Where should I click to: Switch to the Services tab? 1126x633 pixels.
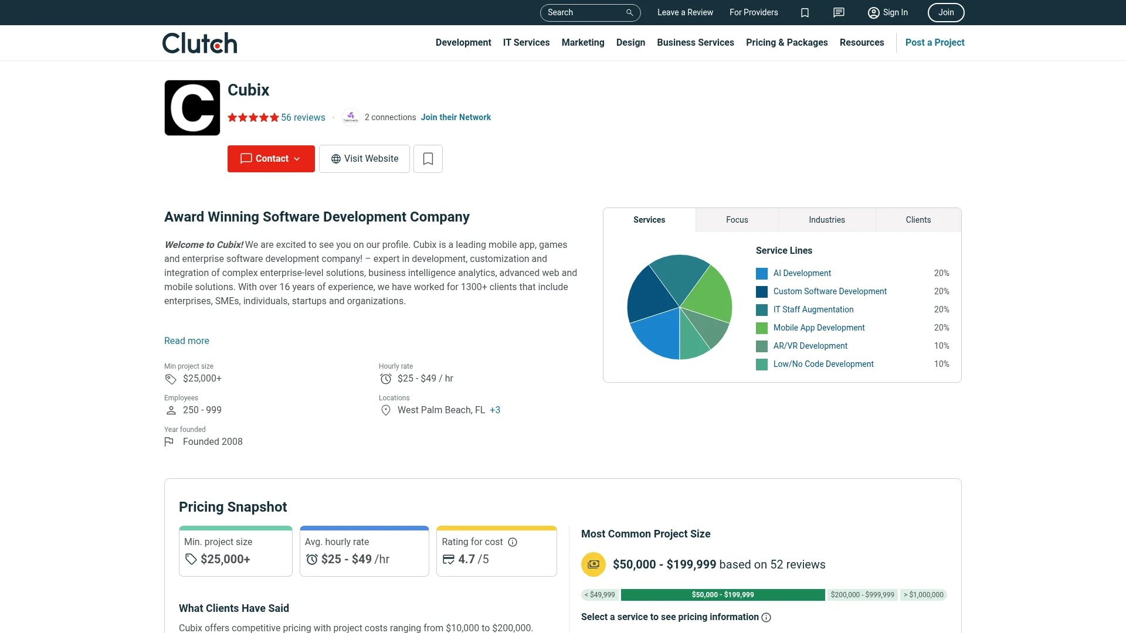point(649,220)
